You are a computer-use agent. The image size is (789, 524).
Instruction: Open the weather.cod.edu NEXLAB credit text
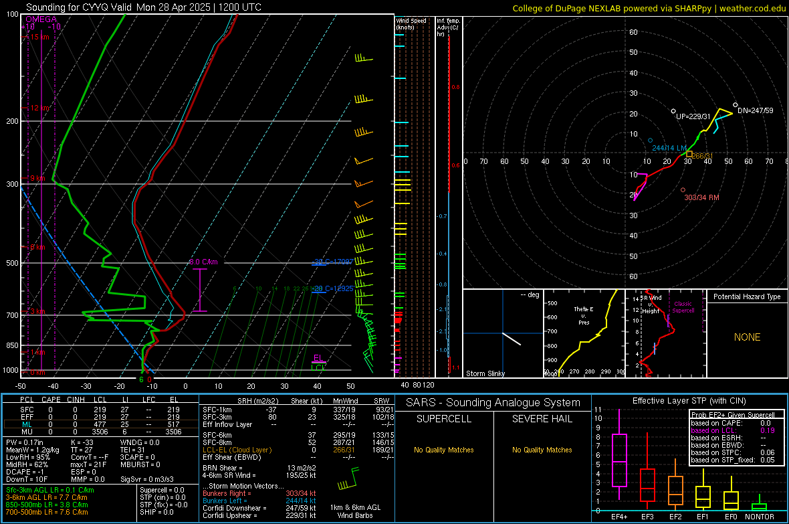pos(649,8)
